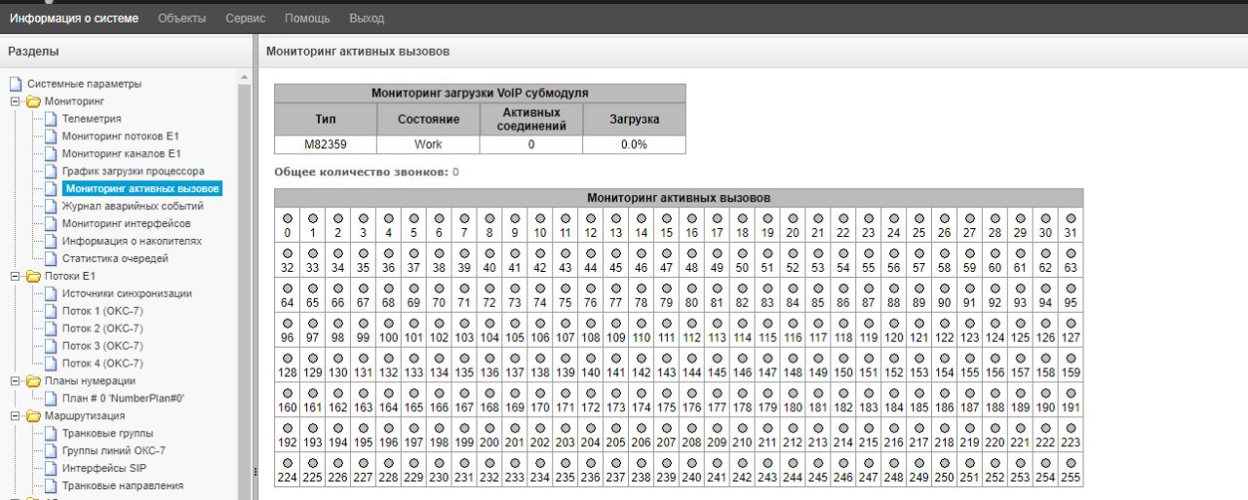Image resolution: width=1248 pixels, height=500 pixels.
Task: Open Поток 1 (ОКС-7)
Action: (102, 311)
